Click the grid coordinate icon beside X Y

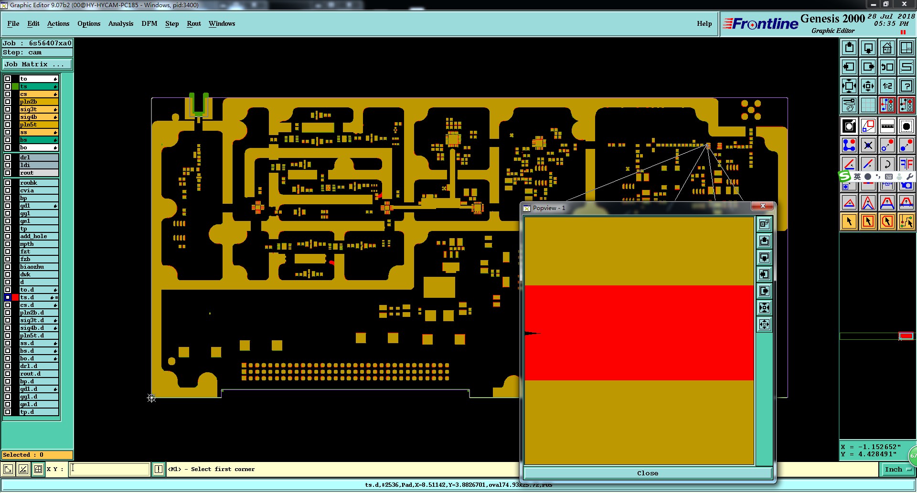[x=38, y=469]
